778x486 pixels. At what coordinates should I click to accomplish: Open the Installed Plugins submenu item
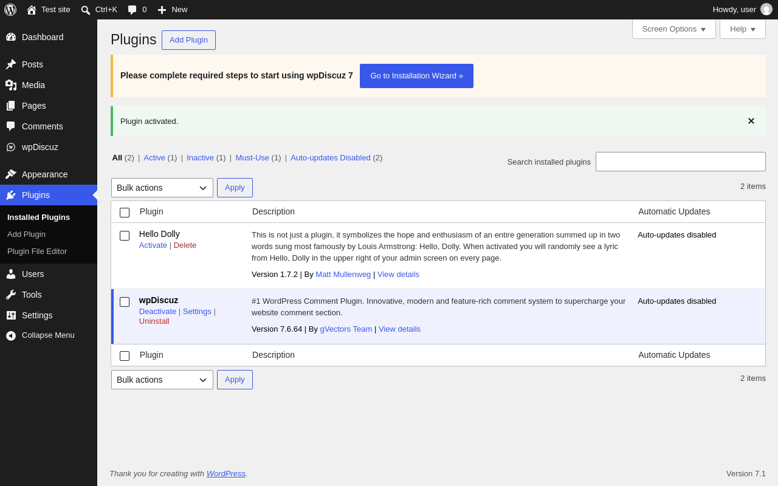(x=38, y=217)
